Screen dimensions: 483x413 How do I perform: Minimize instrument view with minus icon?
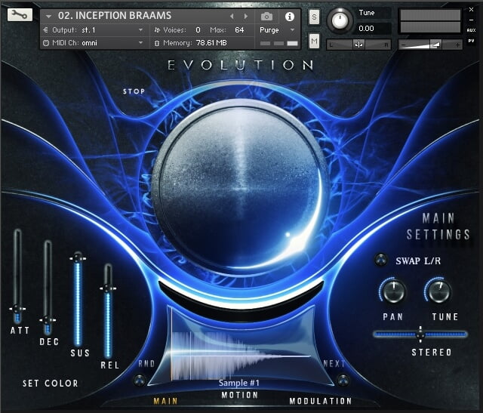(471, 20)
